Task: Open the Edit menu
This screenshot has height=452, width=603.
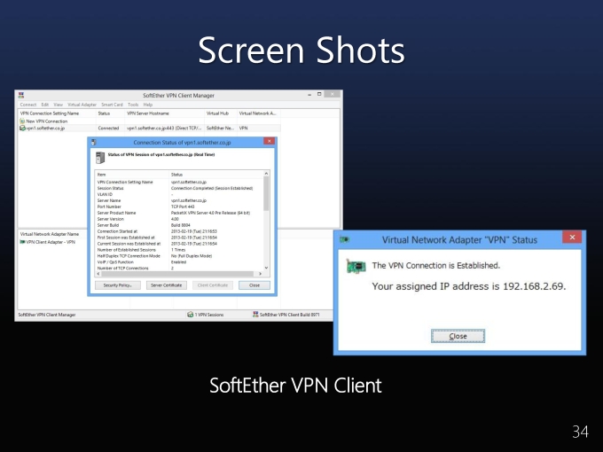Action: pos(45,105)
